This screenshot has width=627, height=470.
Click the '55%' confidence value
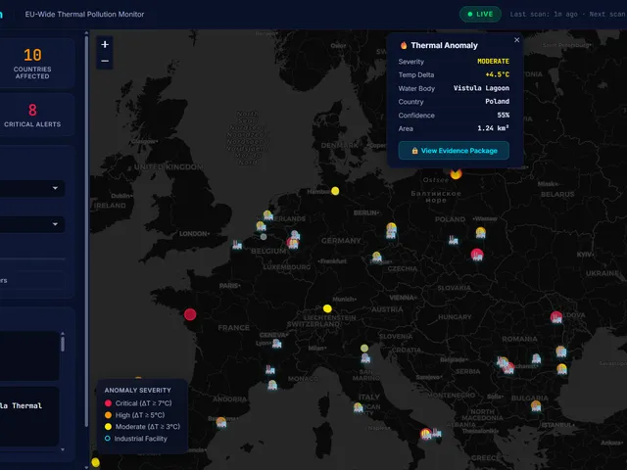[x=503, y=115]
